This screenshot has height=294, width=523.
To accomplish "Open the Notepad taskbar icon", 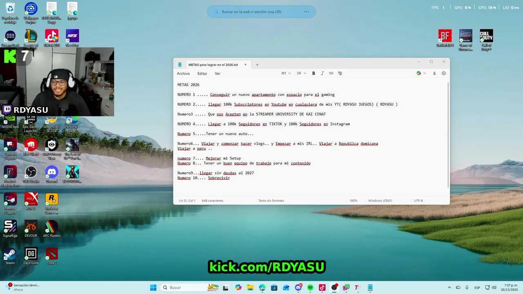I will (370, 287).
